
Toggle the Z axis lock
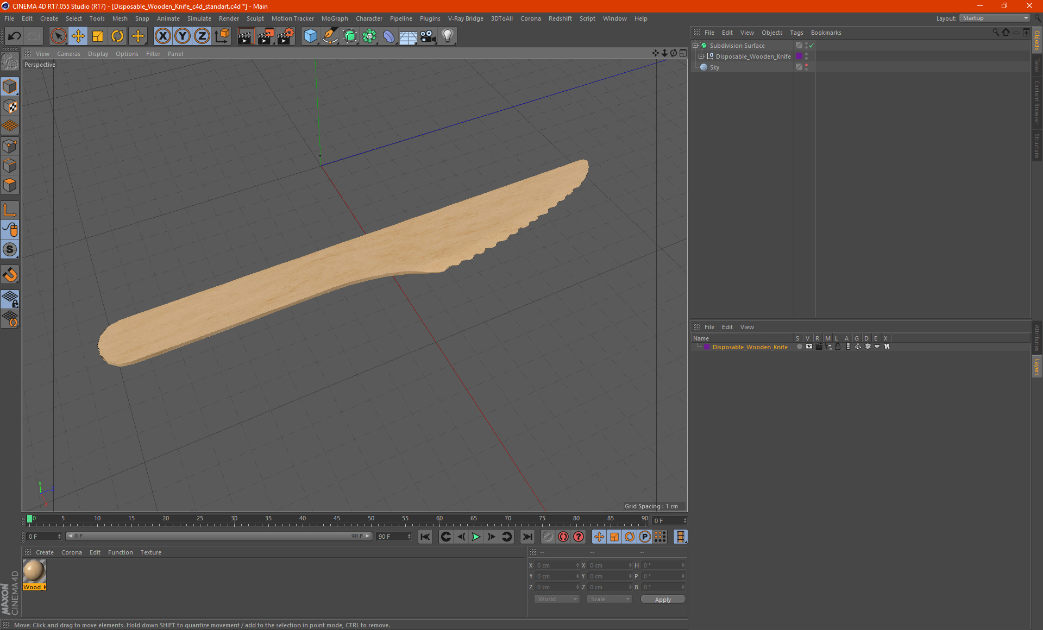[x=202, y=36]
